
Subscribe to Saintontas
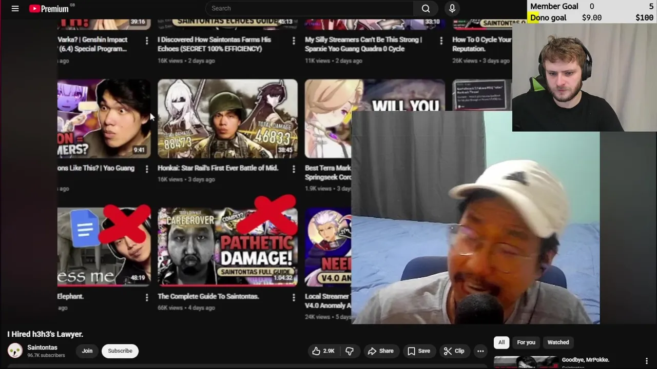pos(120,351)
